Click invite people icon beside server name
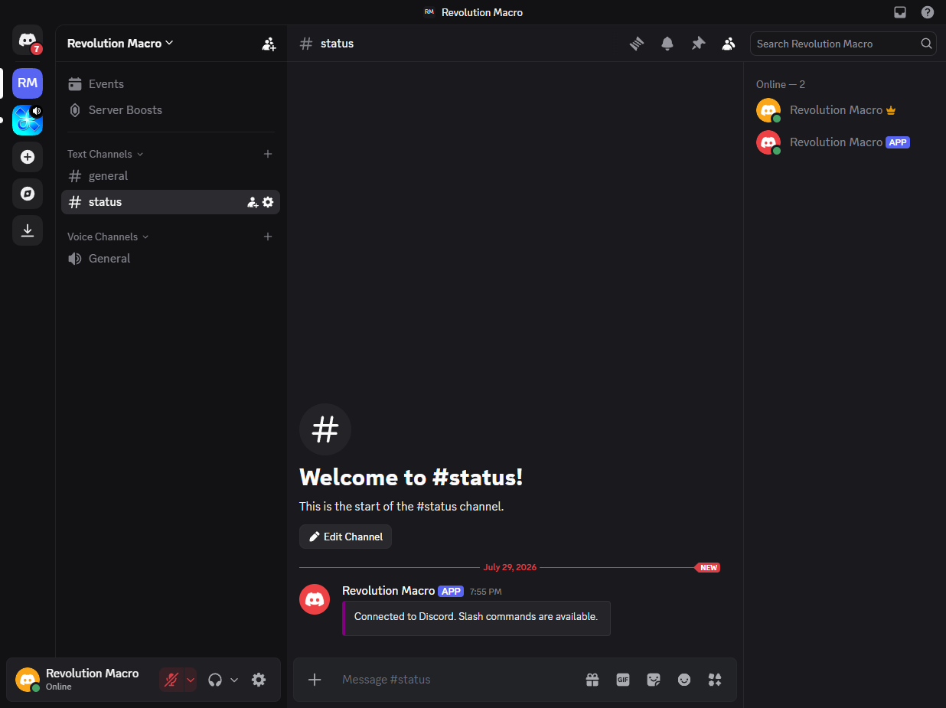The image size is (946, 708). pyautogui.click(x=269, y=44)
